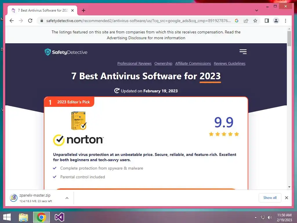297x223 pixels.
Task: Expand the zpanelx-master.zip download options arrow
Action: pos(67,198)
